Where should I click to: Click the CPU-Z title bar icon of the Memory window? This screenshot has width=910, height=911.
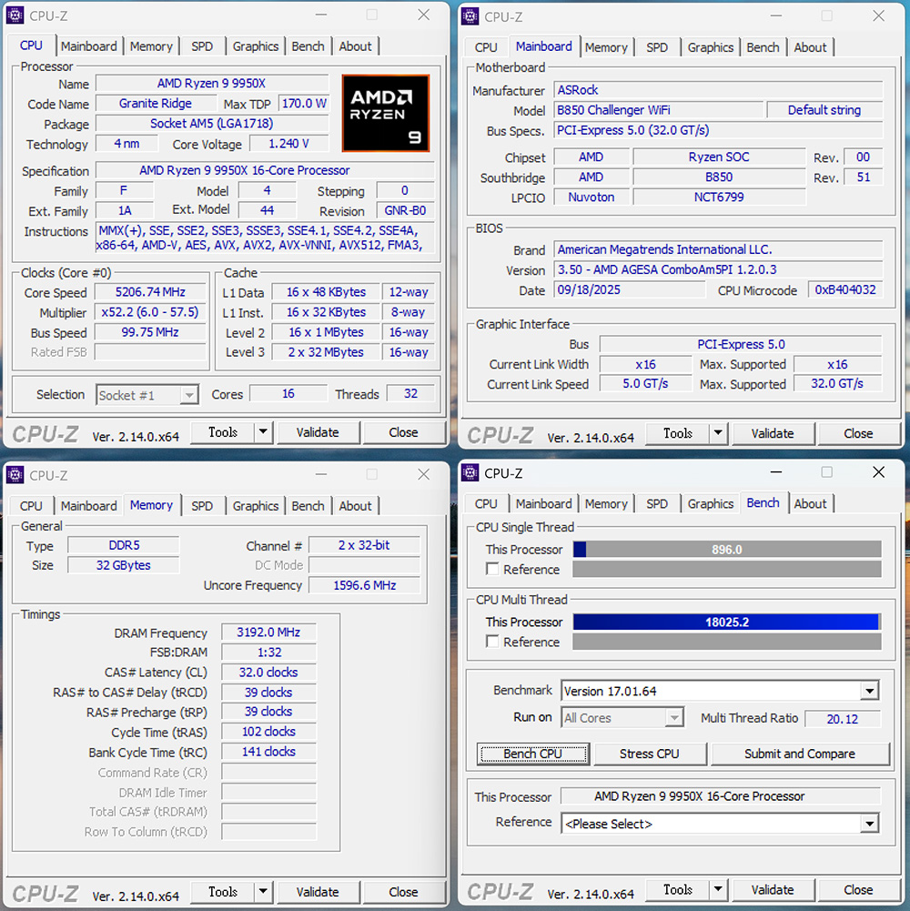click(x=15, y=474)
